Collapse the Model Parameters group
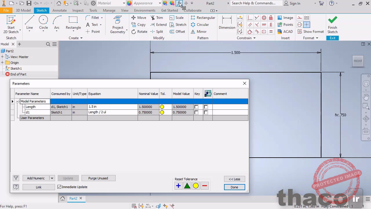The height and width of the screenshot is (209, 371). pyautogui.click(x=17, y=101)
